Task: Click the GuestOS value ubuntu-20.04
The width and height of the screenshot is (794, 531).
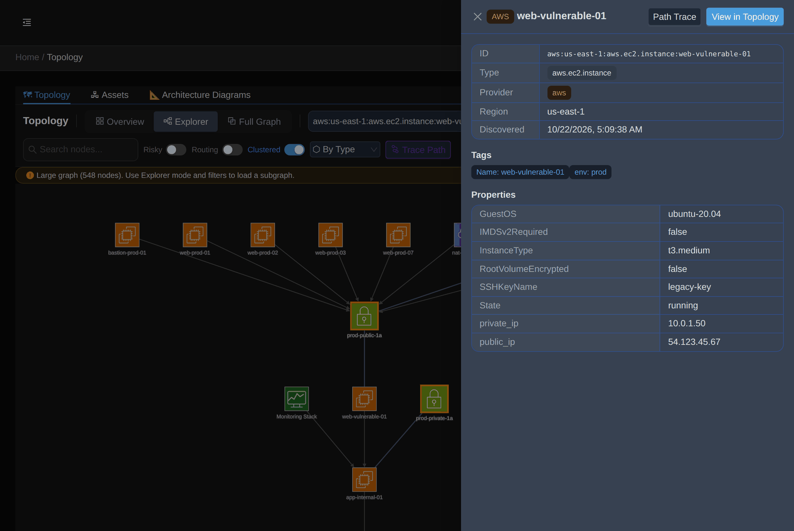Action: click(x=694, y=214)
